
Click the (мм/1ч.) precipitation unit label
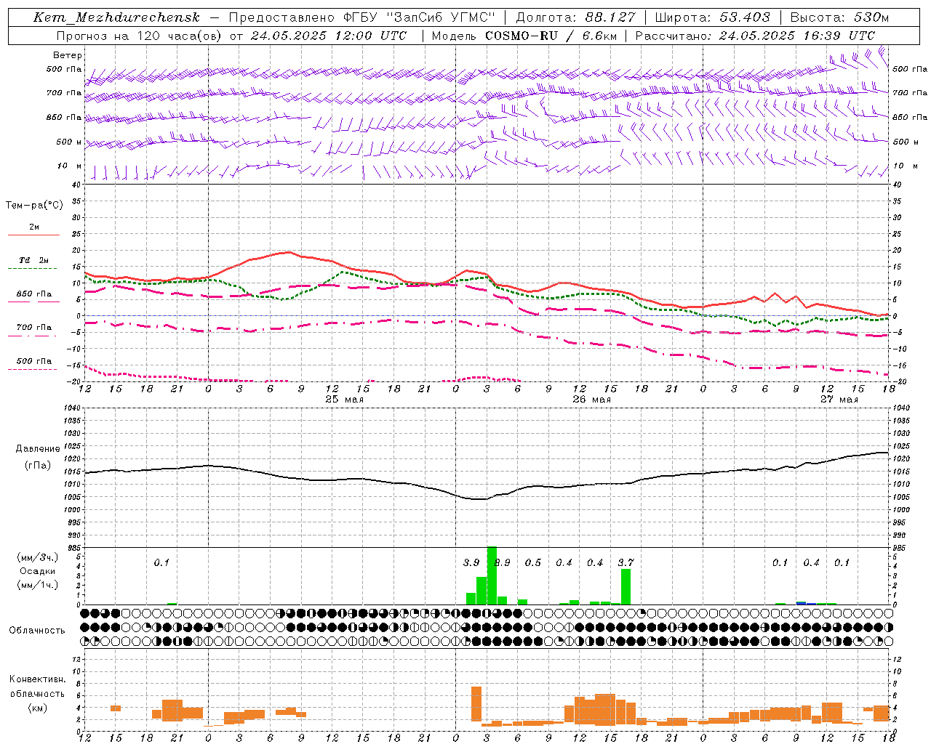(37, 585)
